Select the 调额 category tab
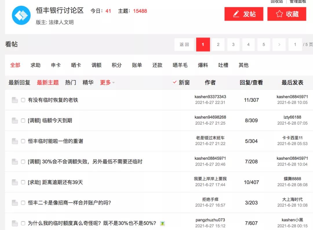 pos(97,65)
